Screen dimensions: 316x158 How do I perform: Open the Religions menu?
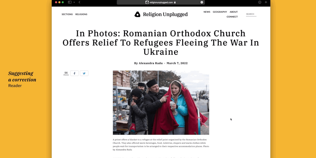point(81,14)
